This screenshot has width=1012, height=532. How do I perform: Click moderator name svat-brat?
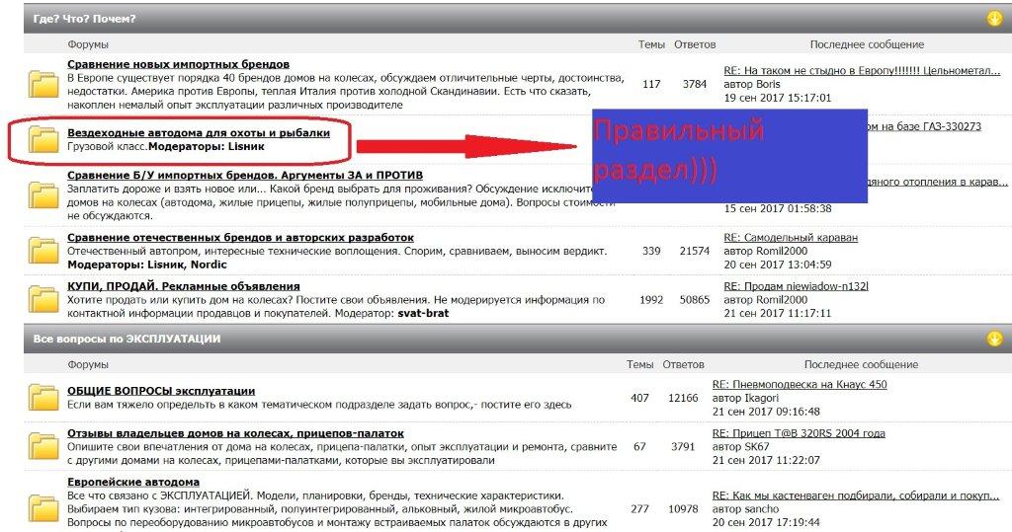(423, 313)
